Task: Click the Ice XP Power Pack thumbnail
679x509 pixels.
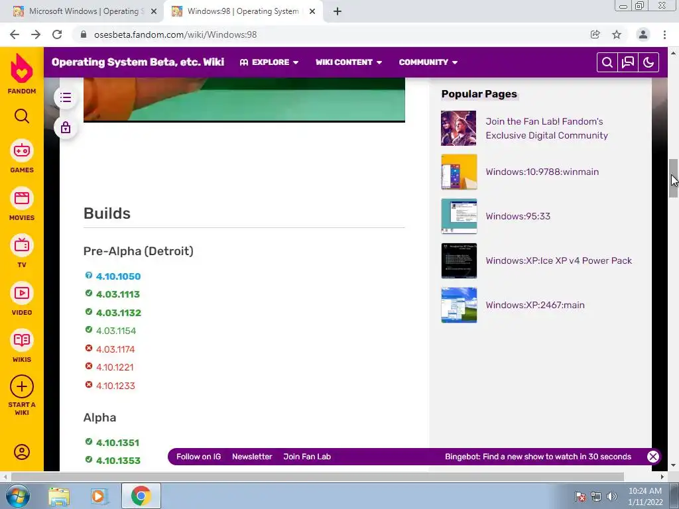Action: [x=459, y=260]
